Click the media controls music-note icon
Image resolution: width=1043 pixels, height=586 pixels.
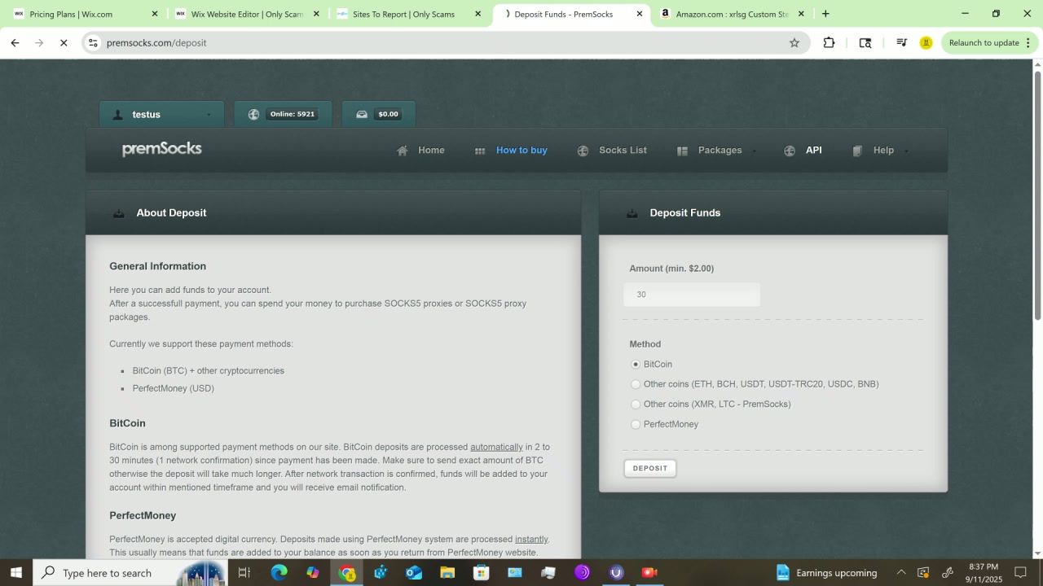[x=901, y=43]
